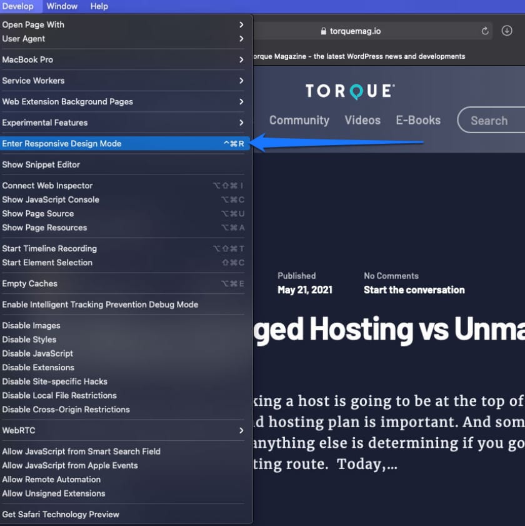Screen dimensions: 525x526
Task: Toggle Allow JavaScript from Apple Events
Action: (122, 465)
